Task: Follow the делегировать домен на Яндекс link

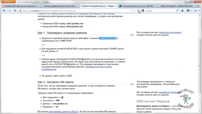Action: click(63, 111)
